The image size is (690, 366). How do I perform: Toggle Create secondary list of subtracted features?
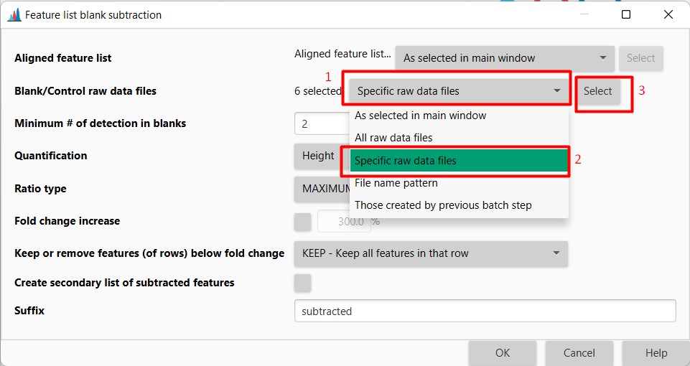(x=303, y=283)
